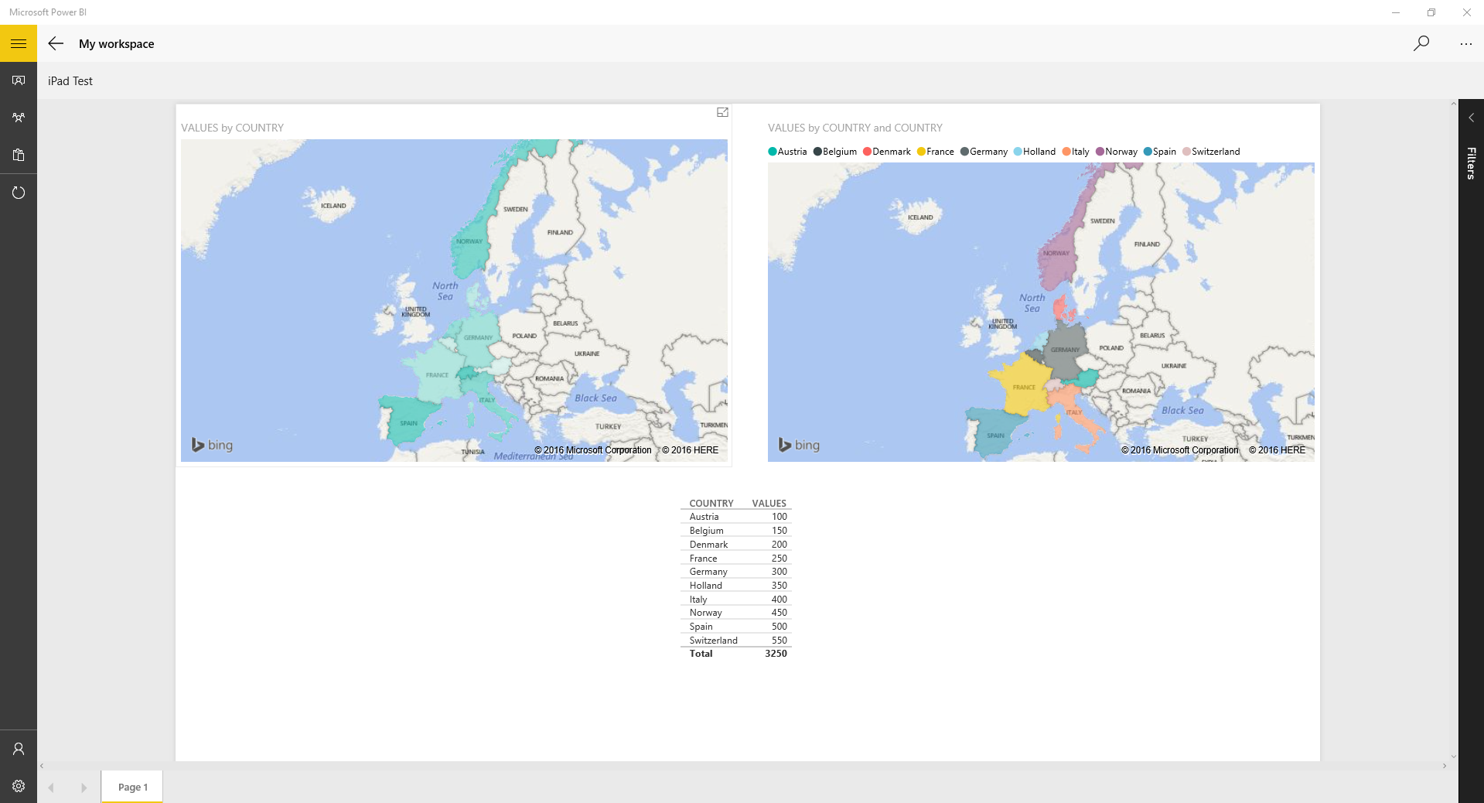
Task: Select the Spain row value 500
Action: pos(779,627)
